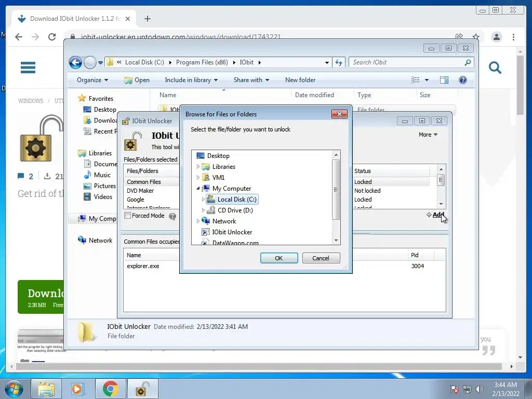
Task: Select the Libraries folder icon in tree
Action: click(206, 167)
